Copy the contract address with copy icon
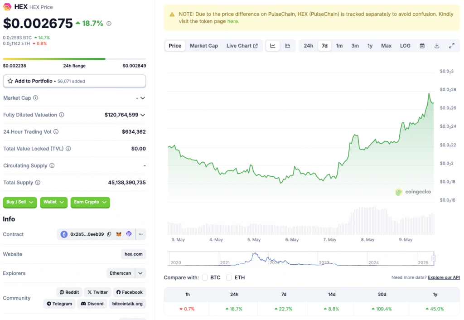This screenshot has height=320, width=464. point(109,234)
